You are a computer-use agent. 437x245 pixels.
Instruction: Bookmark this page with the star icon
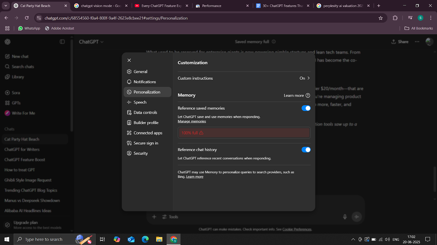(381, 18)
